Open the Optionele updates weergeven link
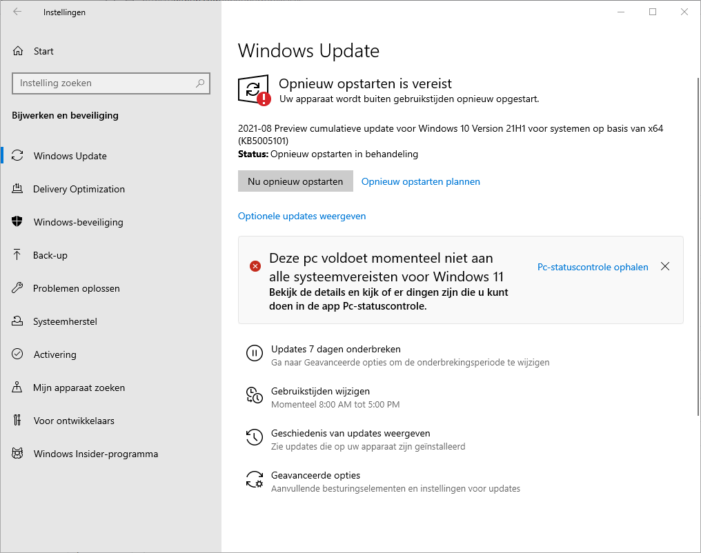Screen dimensions: 701x553 pos(302,216)
